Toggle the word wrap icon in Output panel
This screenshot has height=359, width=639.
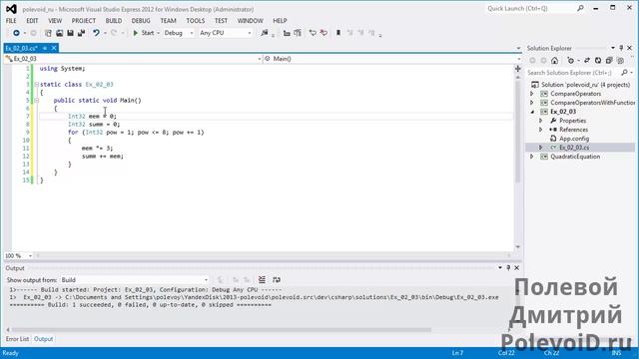coord(277,279)
